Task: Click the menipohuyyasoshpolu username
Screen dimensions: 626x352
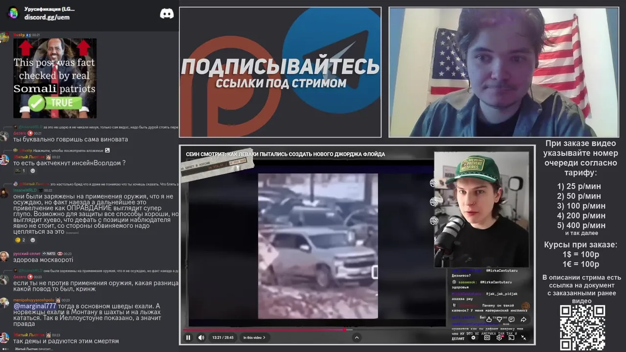Action: 34,300
